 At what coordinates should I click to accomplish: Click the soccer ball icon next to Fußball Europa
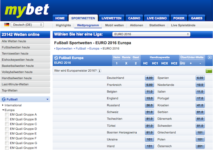pyautogui.click(x=56, y=58)
